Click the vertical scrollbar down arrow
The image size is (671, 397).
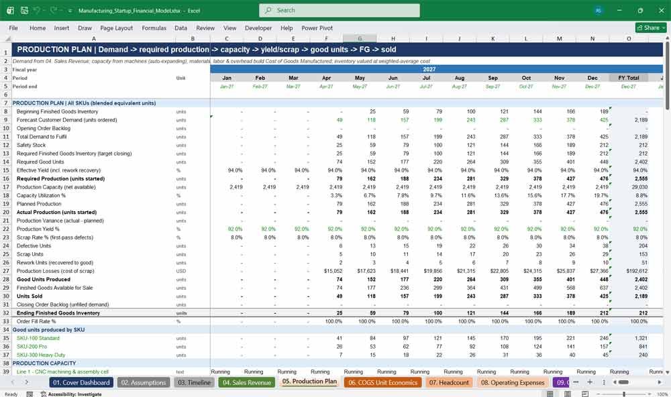point(667,372)
